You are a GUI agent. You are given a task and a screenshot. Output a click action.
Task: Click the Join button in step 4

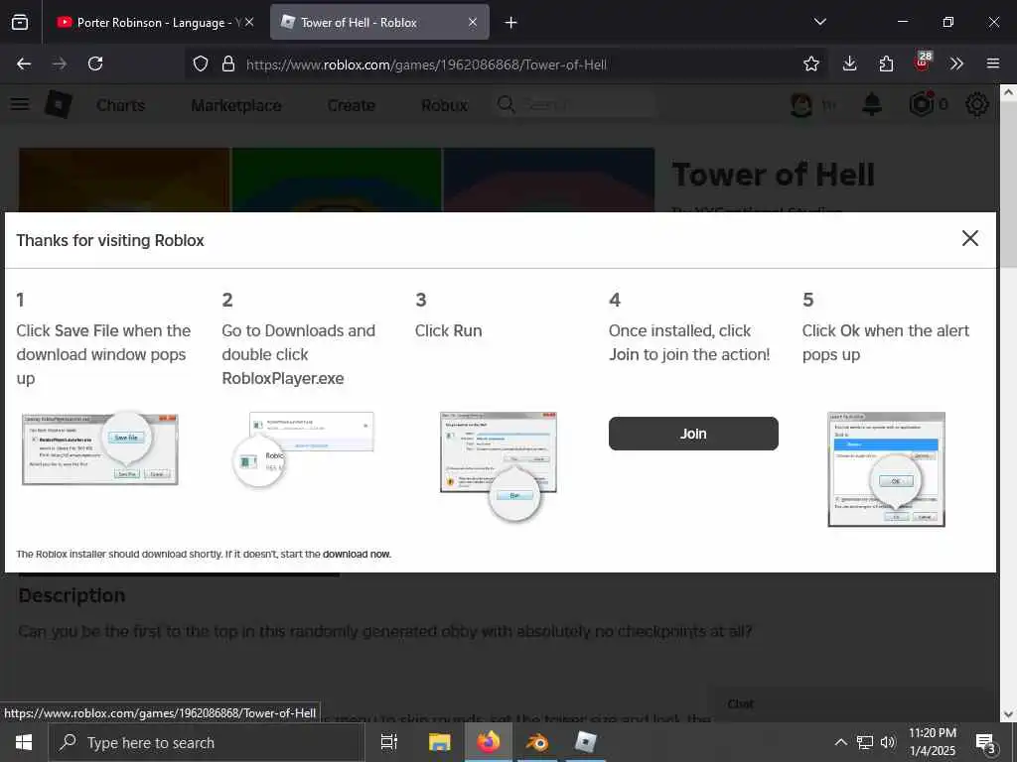pyautogui.click(x=693, y=434)
